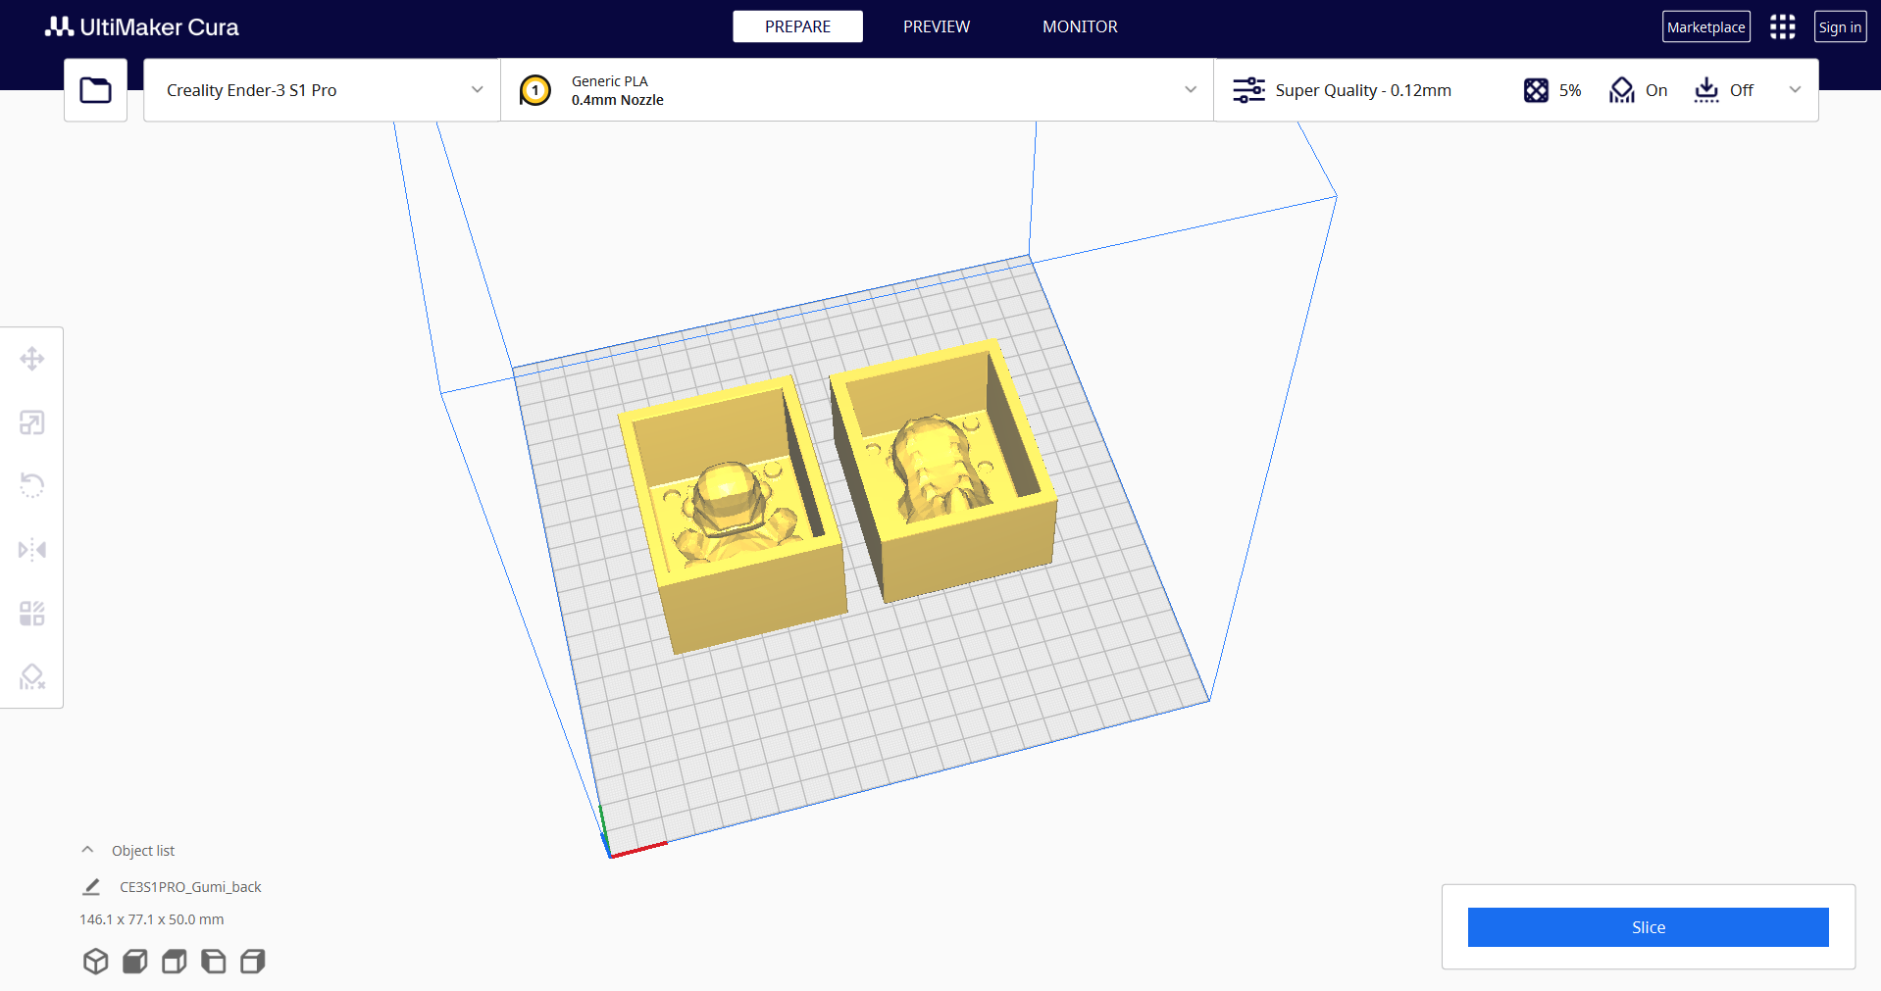Open the application switcher grid icon
This screenshot has height=991, width=1881.
[x=1782, y=26]
